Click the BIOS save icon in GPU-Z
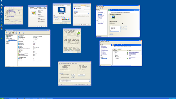 click(77, 36)
